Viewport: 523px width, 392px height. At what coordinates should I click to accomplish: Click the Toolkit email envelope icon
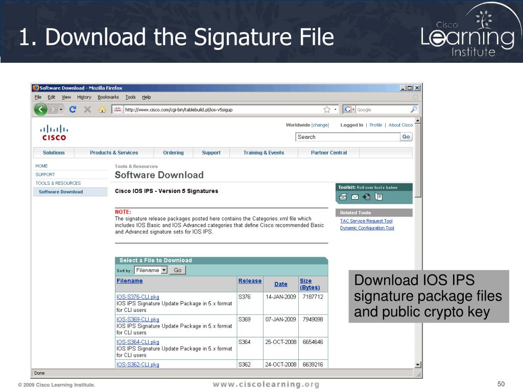click(355, 197)
